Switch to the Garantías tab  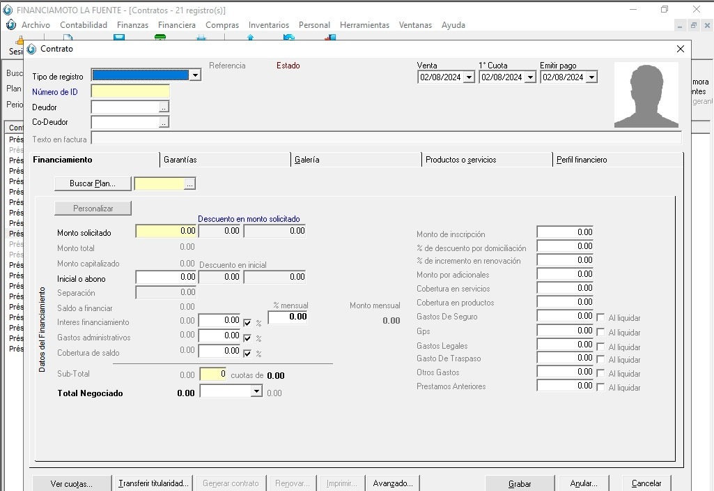click(180, 160)
